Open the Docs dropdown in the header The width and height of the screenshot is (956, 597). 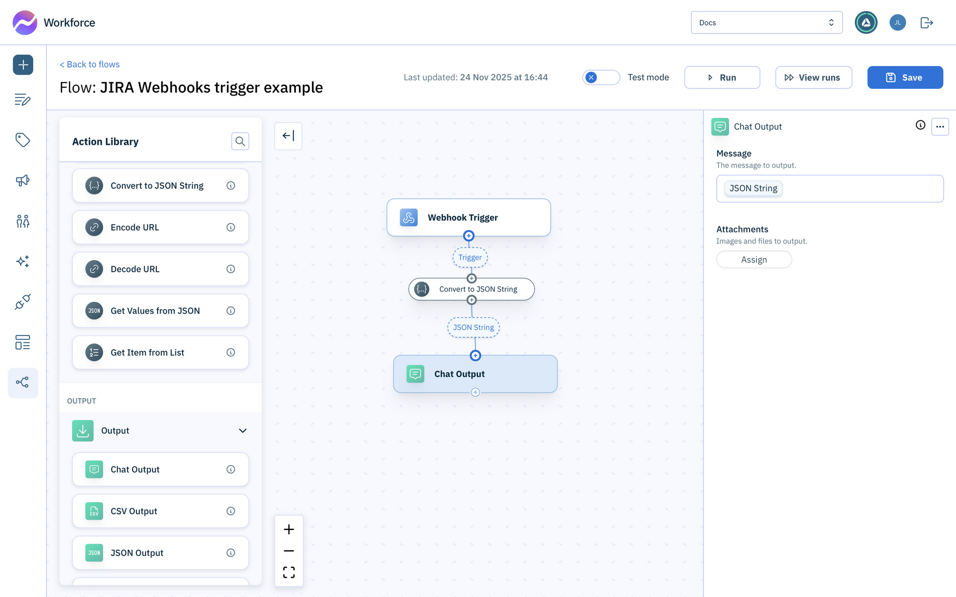[x=766, y=22]
